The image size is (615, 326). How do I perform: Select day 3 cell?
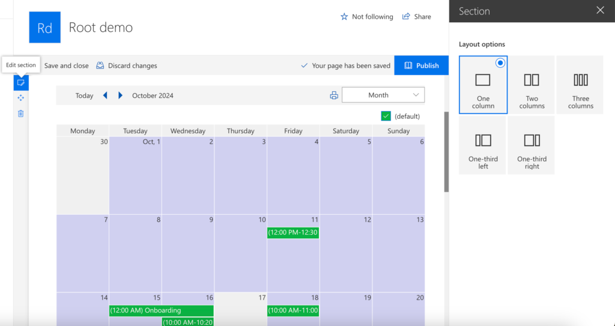pos(240,175)
